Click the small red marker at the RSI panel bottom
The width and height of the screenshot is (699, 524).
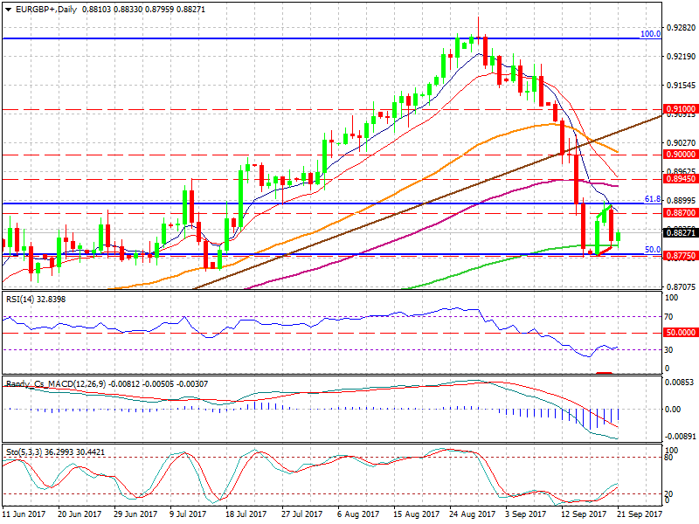(604, 373)
